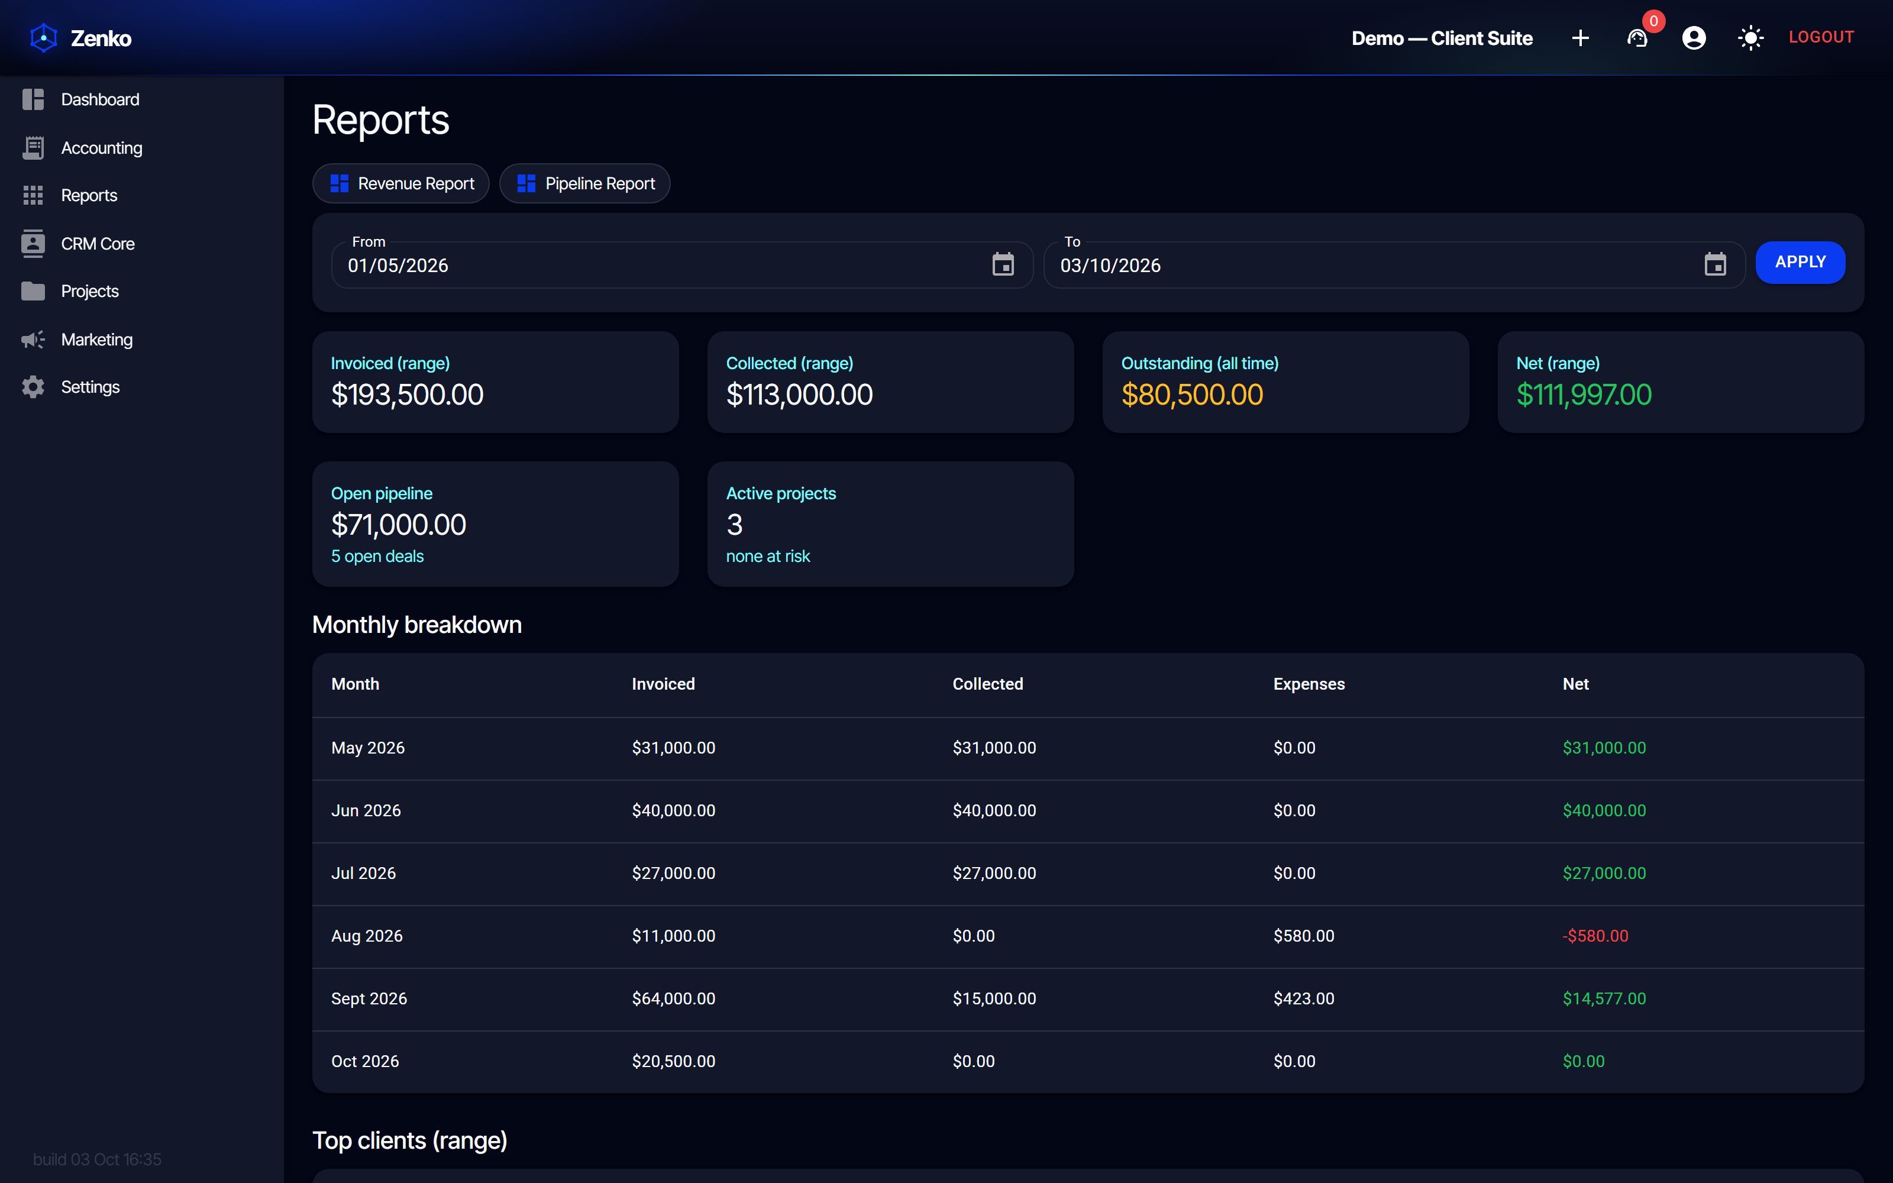Screen dimensions: 1893x1183
Task: Click Aug 2026 net -$580.00
Action: point(1595,936)
